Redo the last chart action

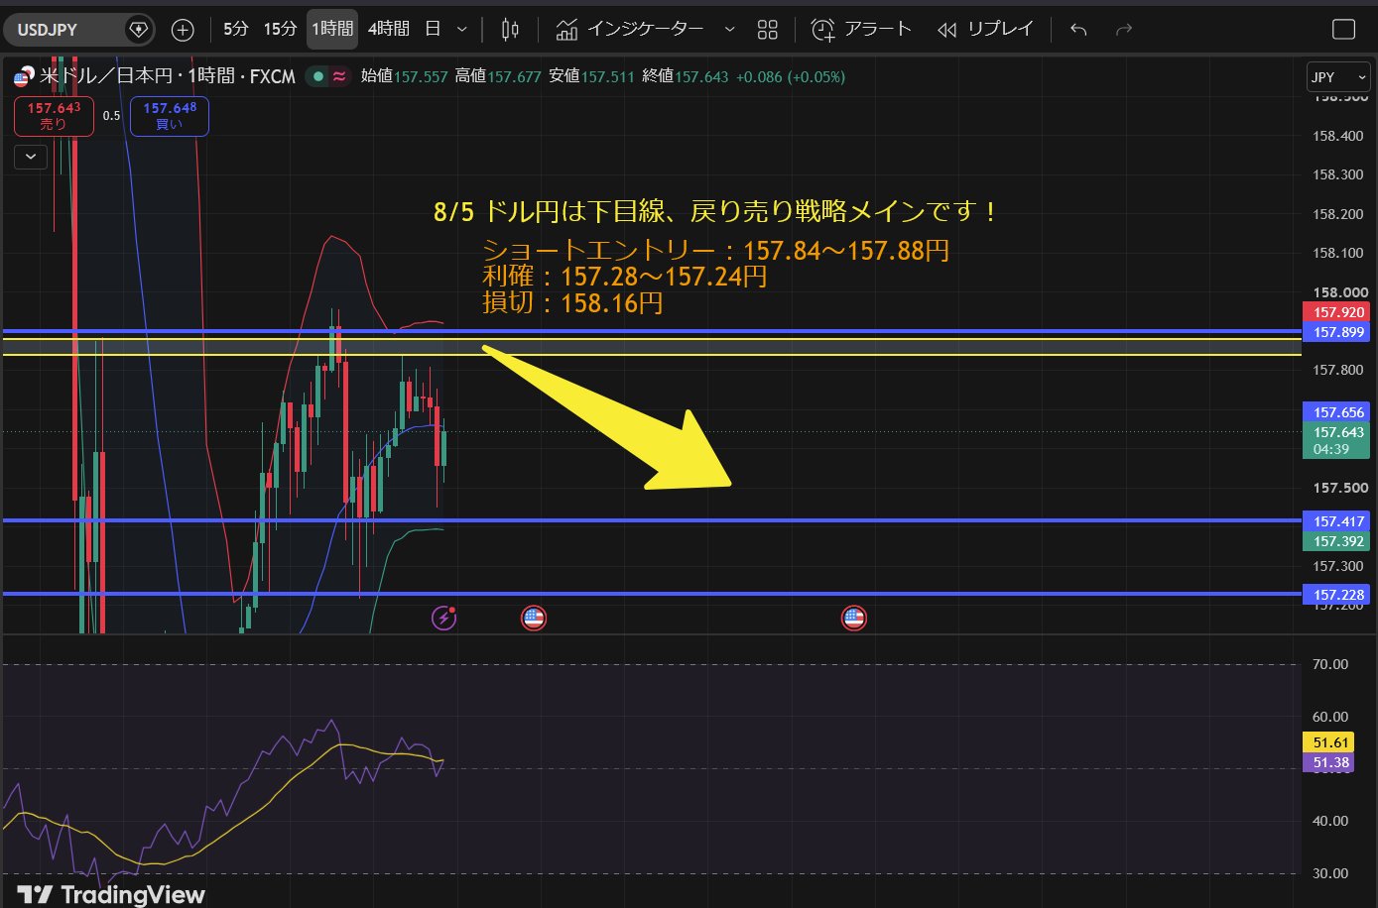tap(1124, 30)
